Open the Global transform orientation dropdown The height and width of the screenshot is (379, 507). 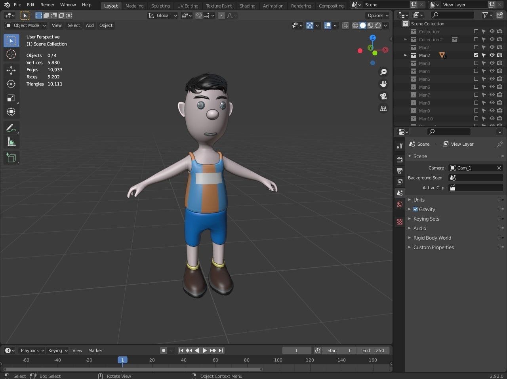pos(162,15)
